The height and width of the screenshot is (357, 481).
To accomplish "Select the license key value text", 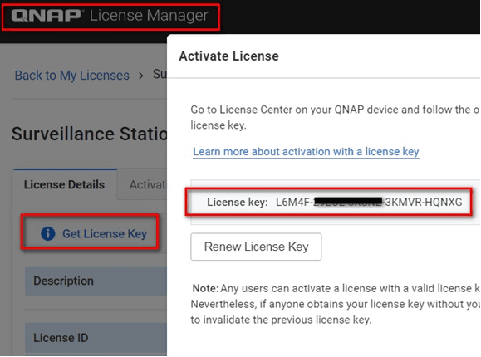I will [369, 202].
